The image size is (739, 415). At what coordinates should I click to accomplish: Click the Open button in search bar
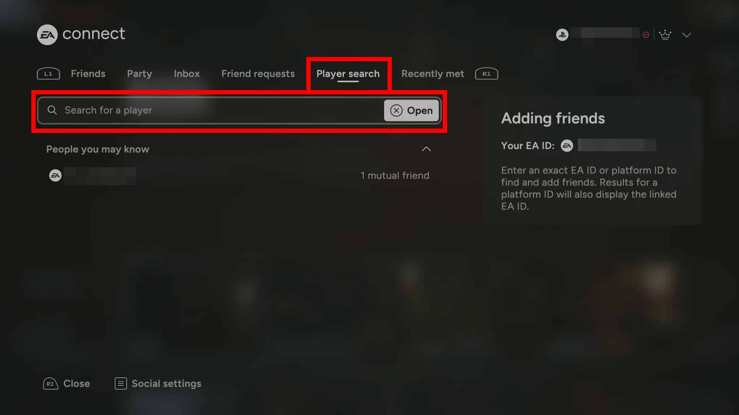pos(411,110)
